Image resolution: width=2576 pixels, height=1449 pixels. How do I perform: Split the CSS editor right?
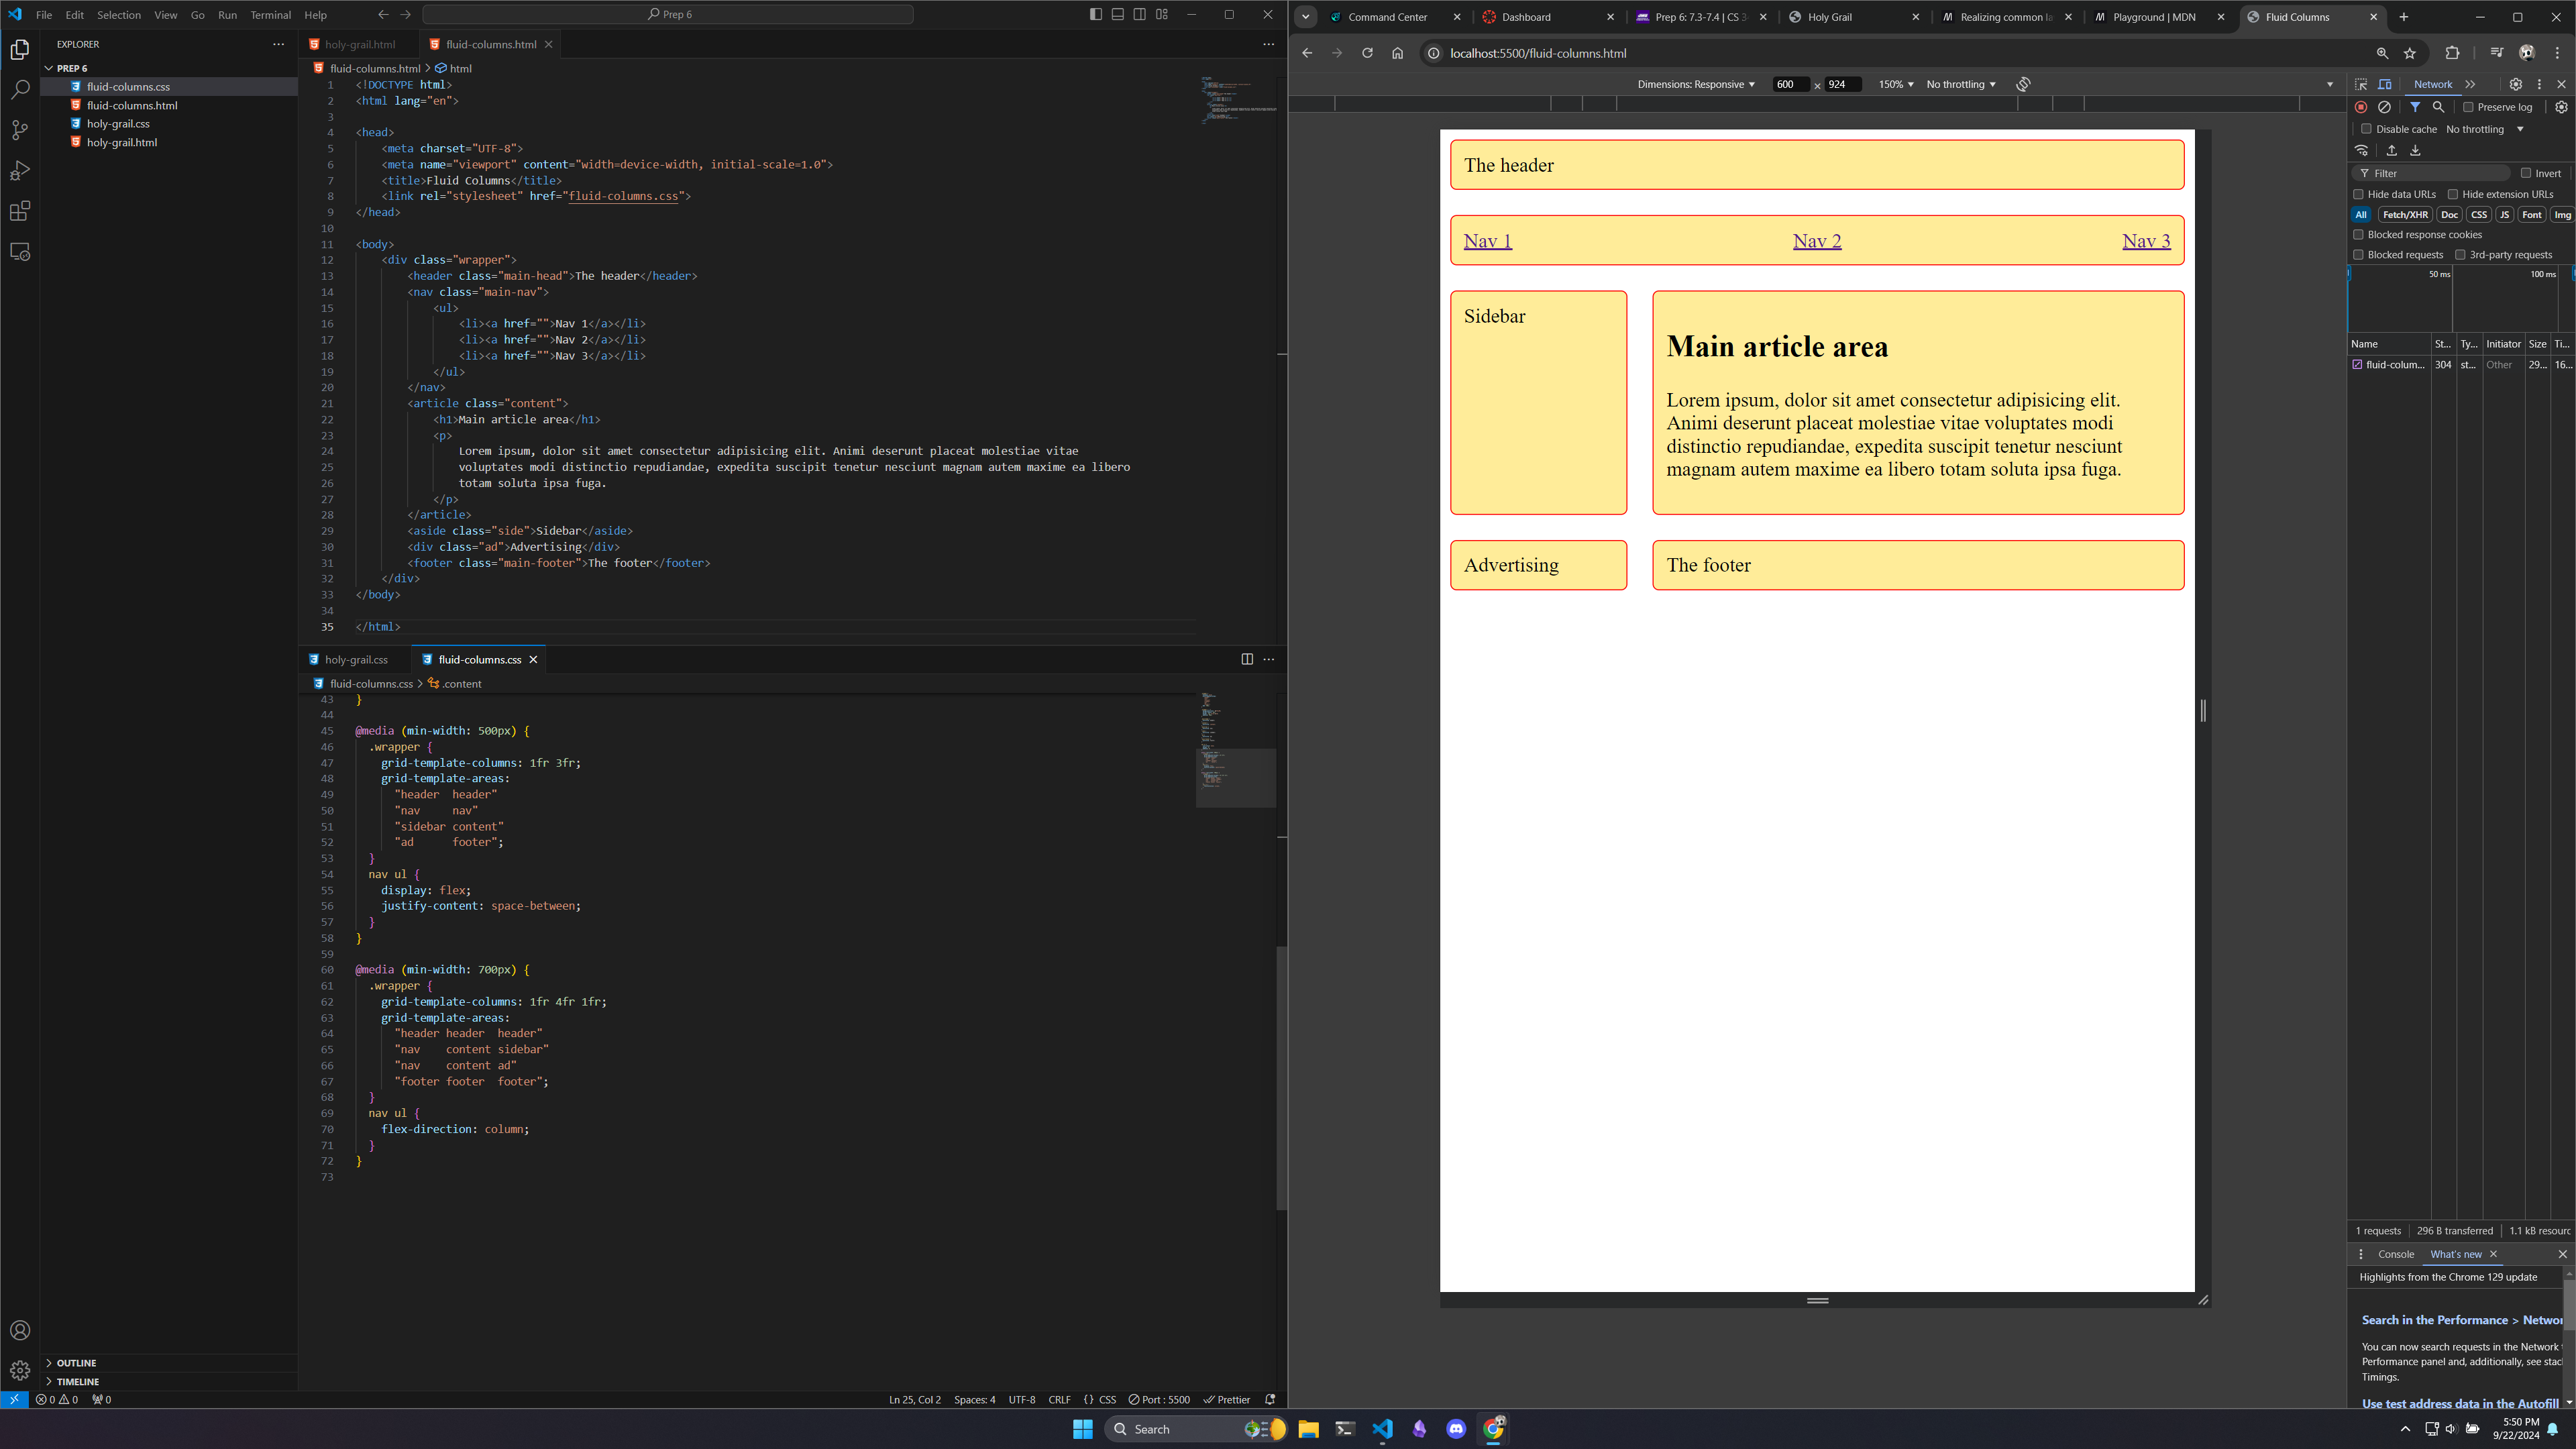click(1247, 659)
